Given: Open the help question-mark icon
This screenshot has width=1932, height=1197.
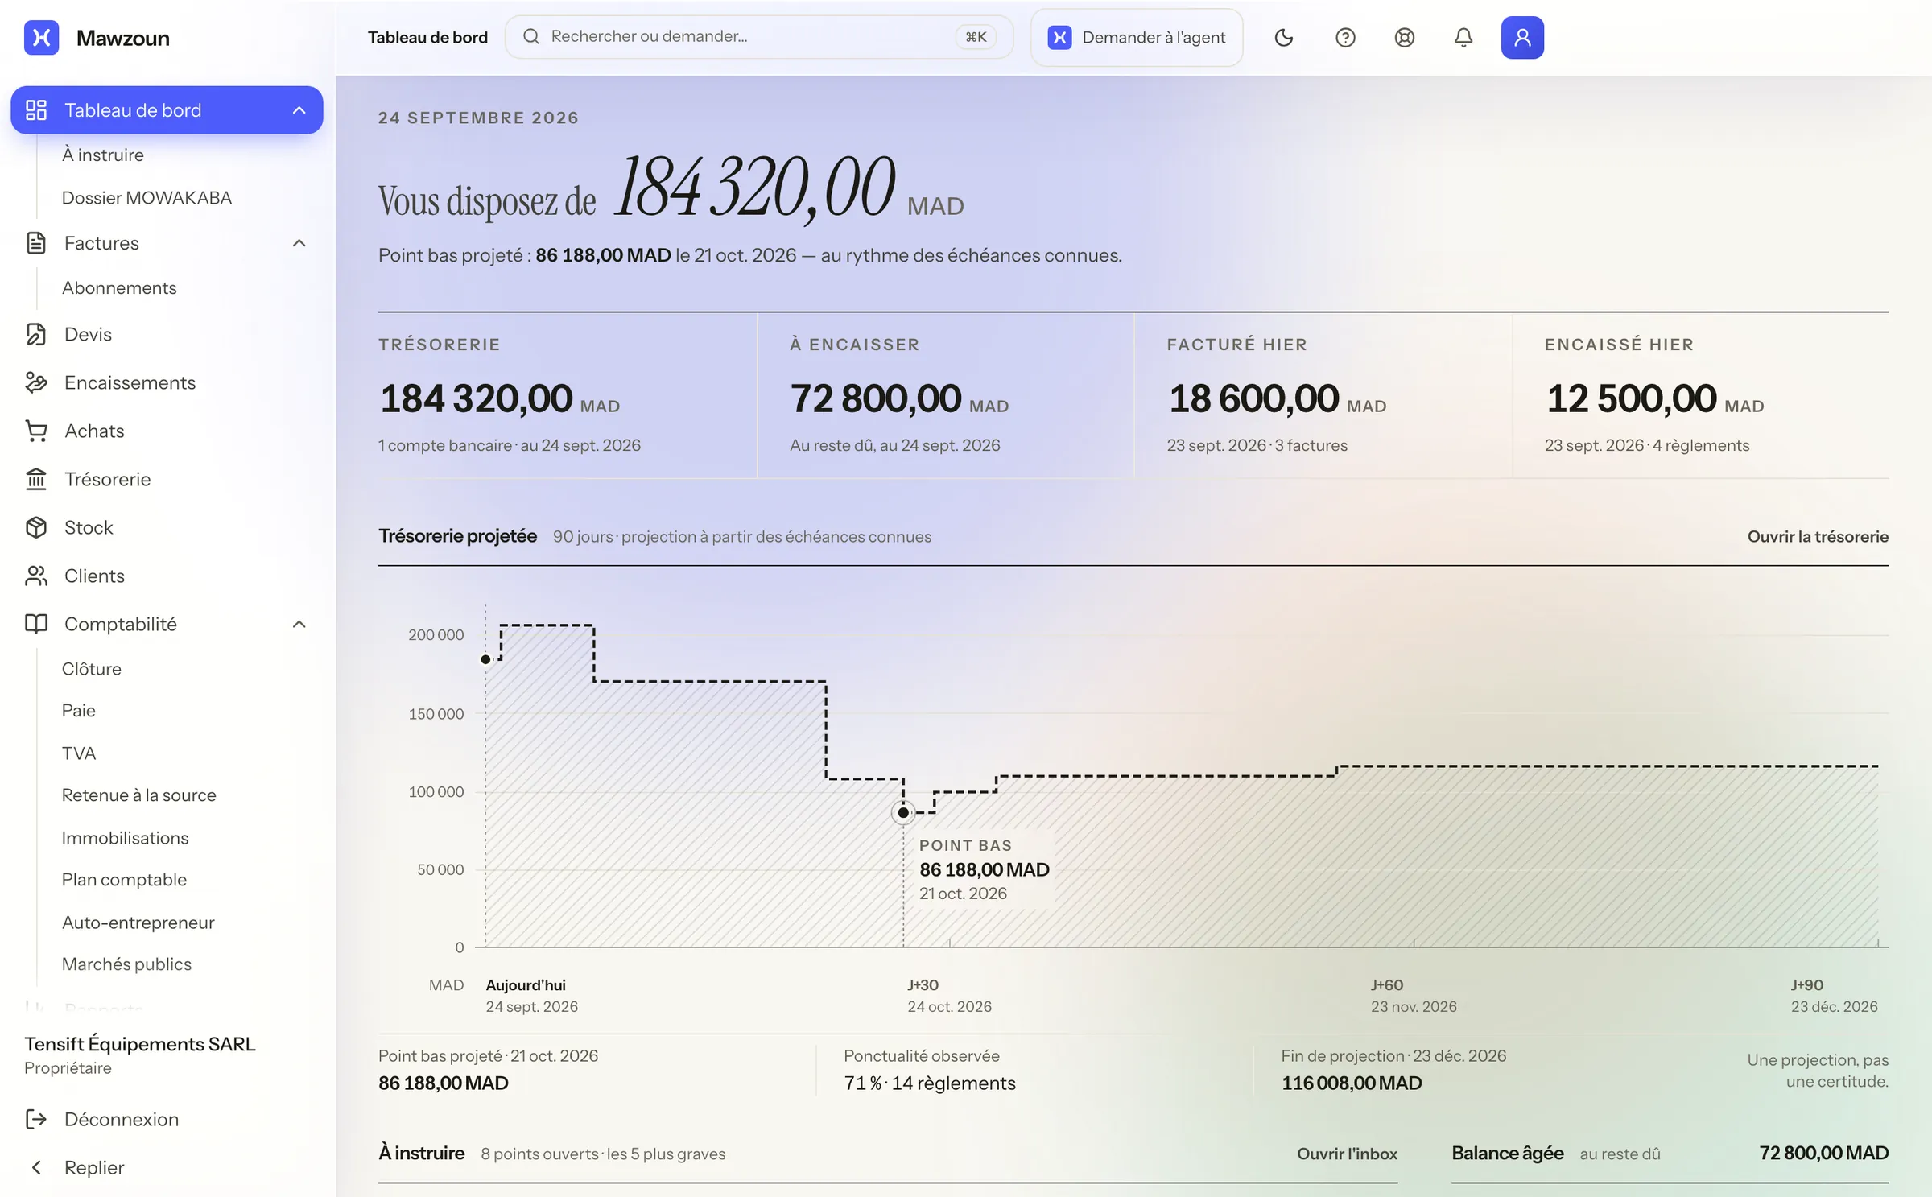Looking at the screenshot, I should [x=1345, y=37].
